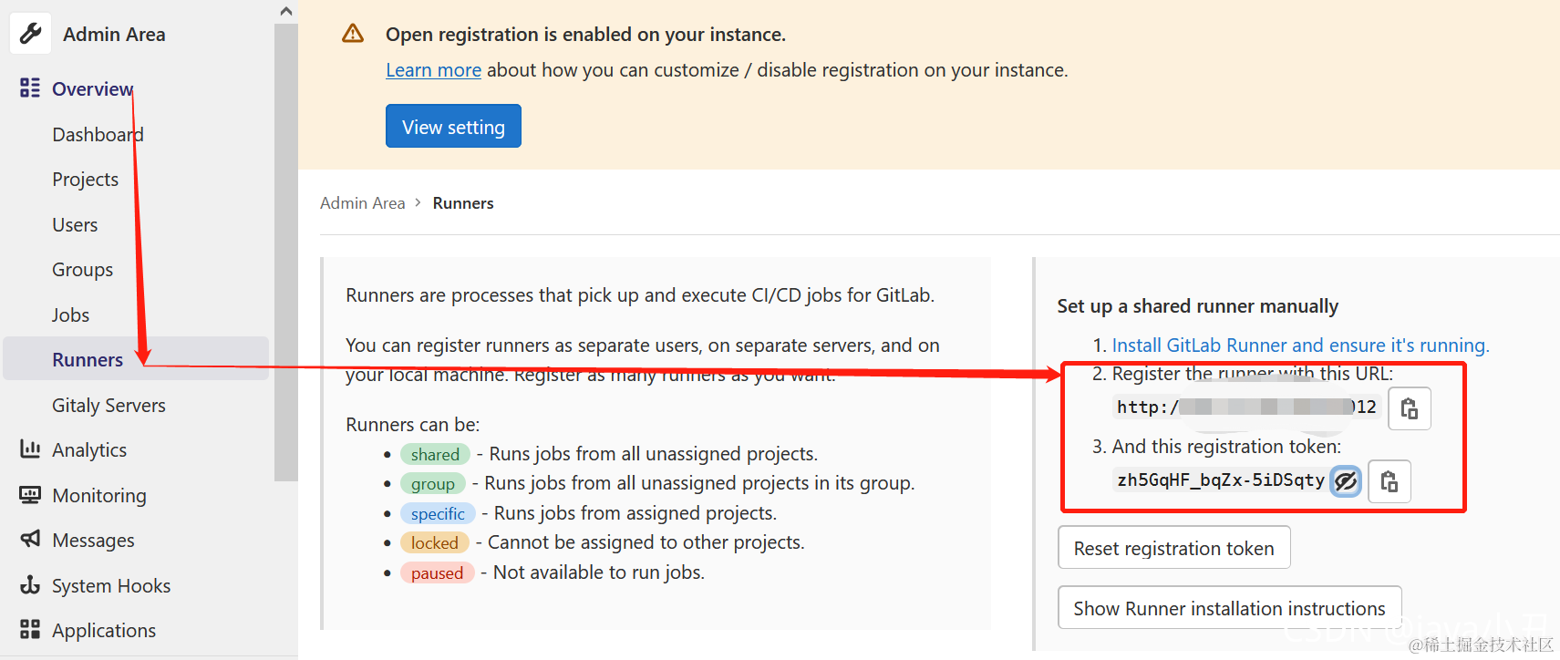Viewport: 1560px width, 660px height.
Task: Open the Runners sidebar item
Action: point(88,359)
